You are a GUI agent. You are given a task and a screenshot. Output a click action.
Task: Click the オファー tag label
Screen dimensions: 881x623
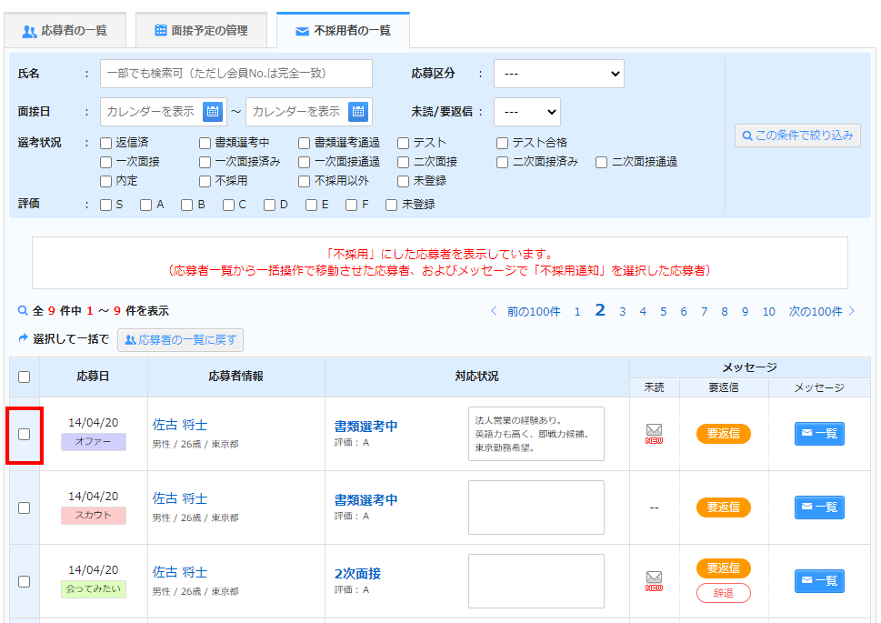pos(94,442)
